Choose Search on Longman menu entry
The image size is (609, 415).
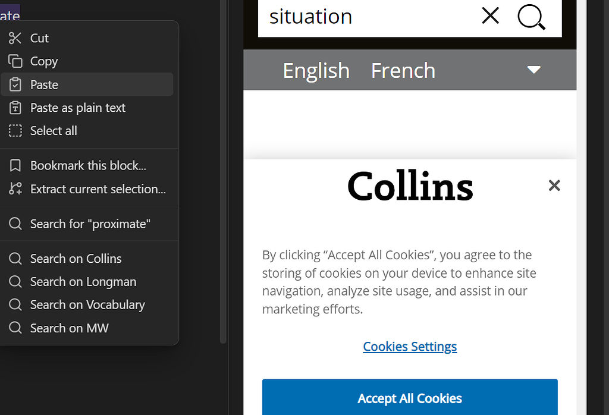[x=83, y=282]
